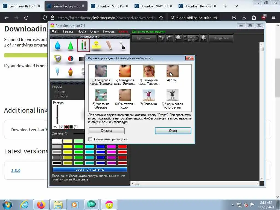280x210 pixels.
Task: Adjust the Размер vertical size slider
Action: coord(57,115)
